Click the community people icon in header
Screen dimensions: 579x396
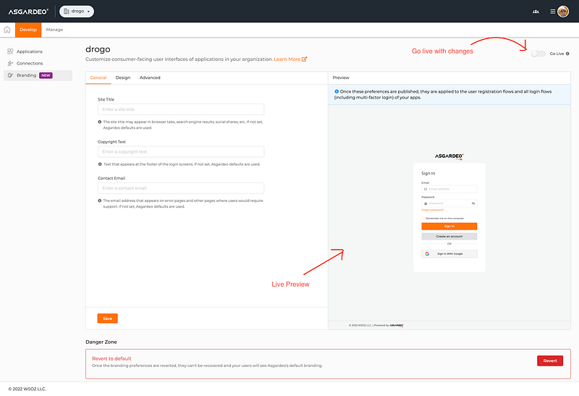pos(536,12)
